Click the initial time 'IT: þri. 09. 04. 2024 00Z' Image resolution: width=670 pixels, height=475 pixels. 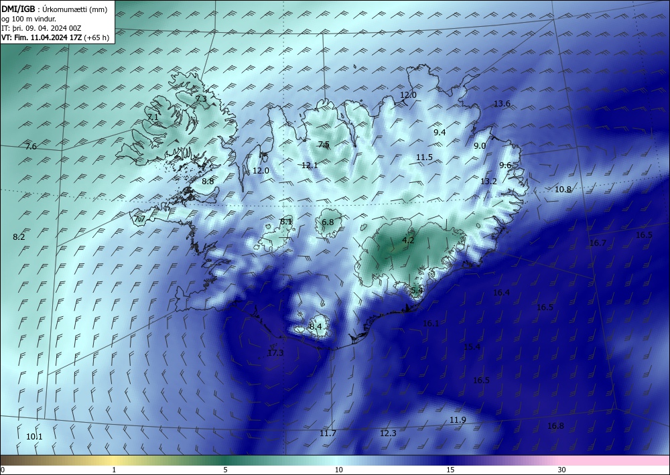(41, 28)
